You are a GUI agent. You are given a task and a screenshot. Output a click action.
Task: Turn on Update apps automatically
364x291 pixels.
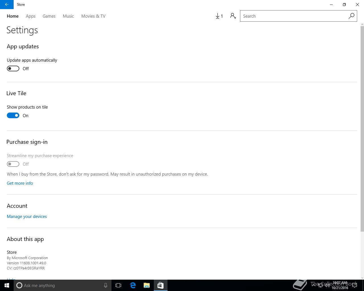click(13, 68)
